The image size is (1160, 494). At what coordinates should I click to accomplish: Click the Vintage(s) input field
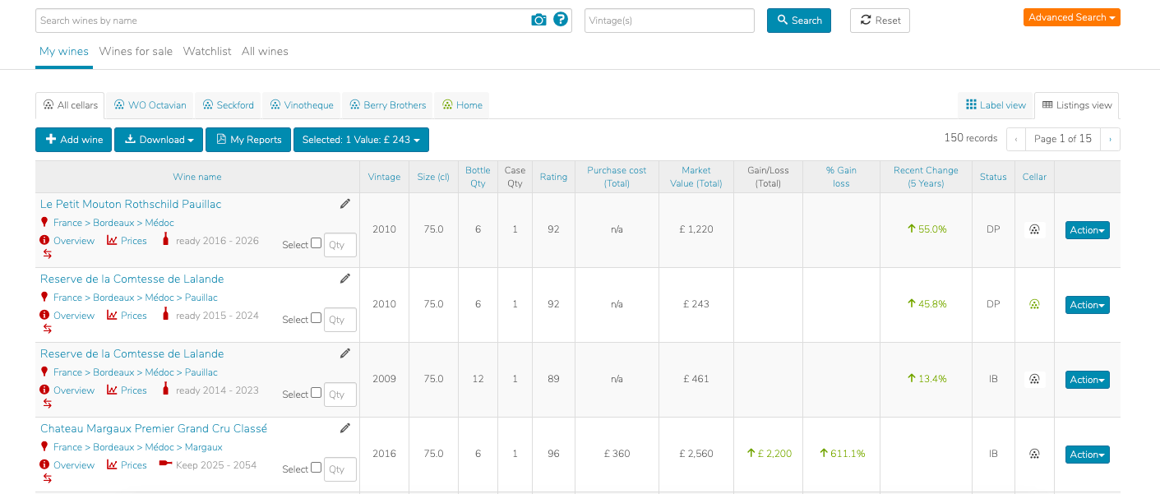tap(669, 21)
